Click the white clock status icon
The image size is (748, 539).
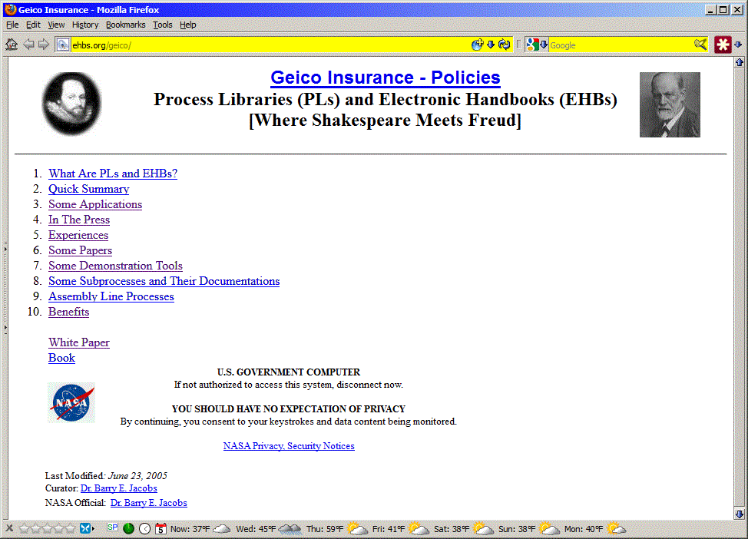tap(145, 528)
